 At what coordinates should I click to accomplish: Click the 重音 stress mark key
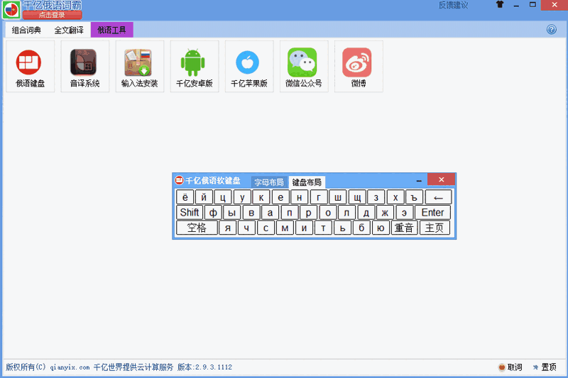click(404, 228)
